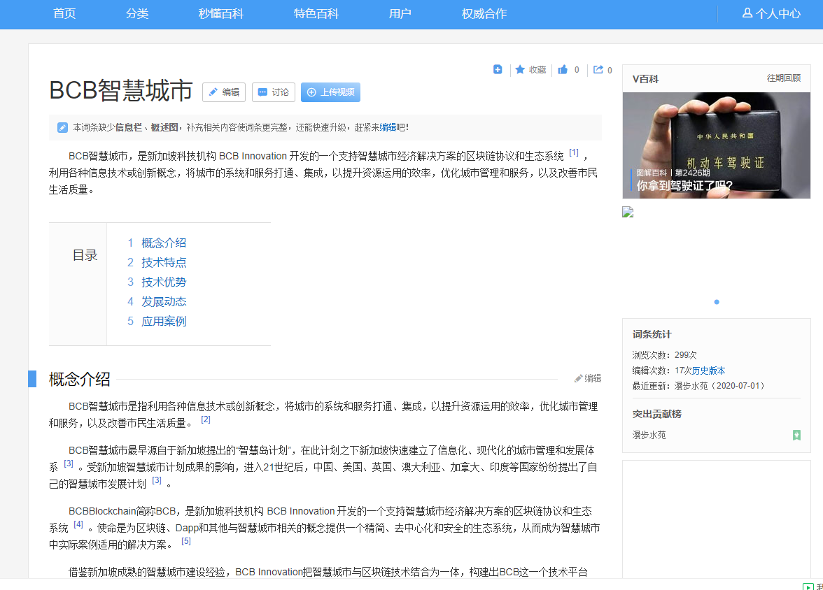Screen dimensions: 823x590
Task: Click the 编辑 pencil next to 概念介绍 heading
Action: pos(579,378)
